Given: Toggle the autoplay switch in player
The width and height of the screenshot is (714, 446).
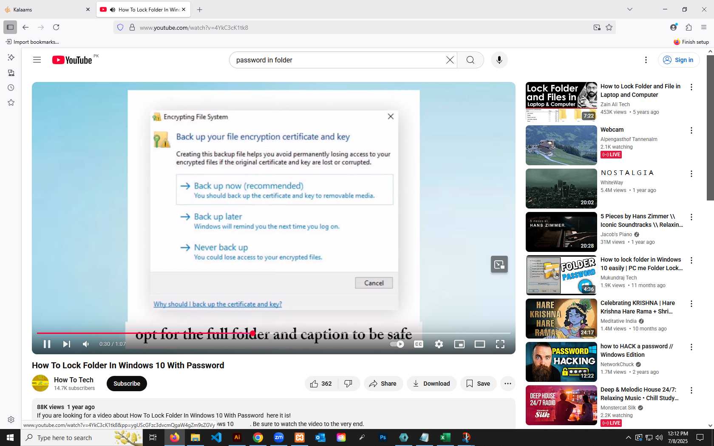Looking at the screenshot, I should point(397,344).
